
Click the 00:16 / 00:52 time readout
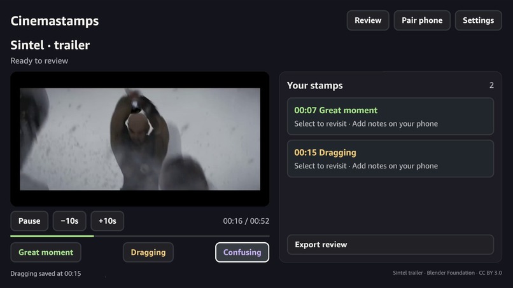pyautogui.click(x=246, y=221)
